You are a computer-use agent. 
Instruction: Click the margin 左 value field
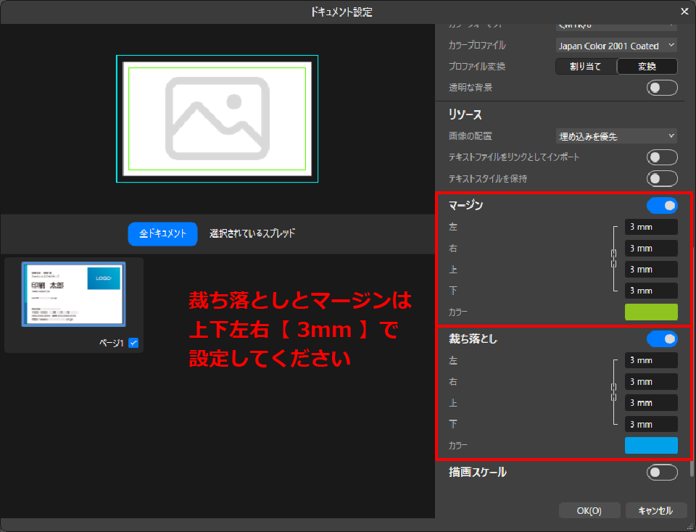point(650,228)
